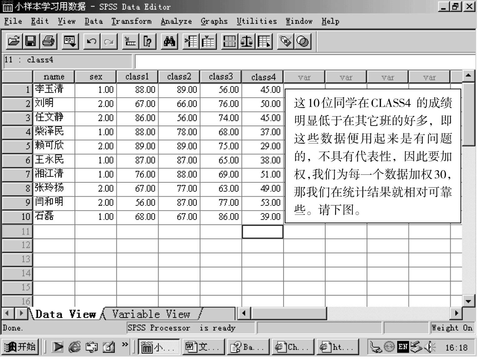Image resolution: width=480 pixels, height=360 pixels.
Task: Click the Select Cases icon
Action: pyautogui.click(x=264, y=42)
